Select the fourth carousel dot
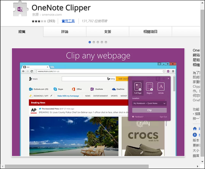Viewport: 205px width, 169px height. (102, 42)
